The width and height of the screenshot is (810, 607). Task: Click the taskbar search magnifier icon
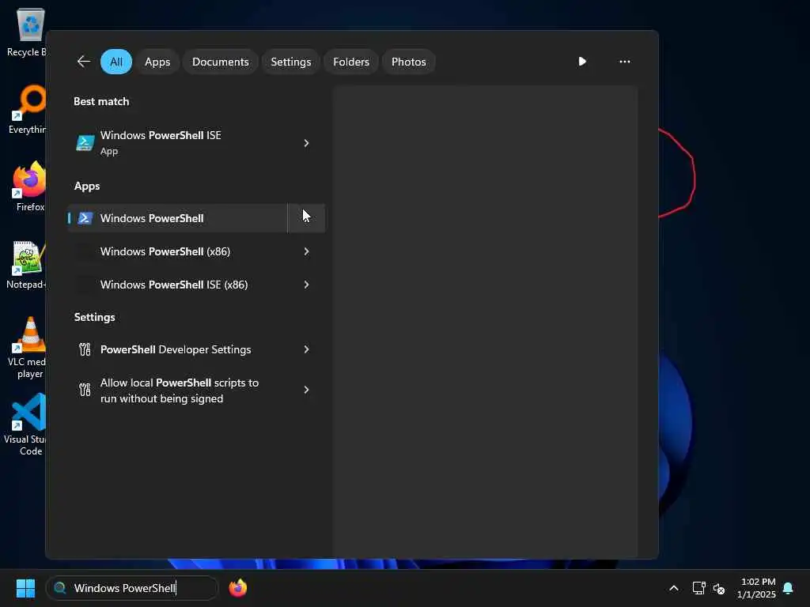tap(60, 588)
